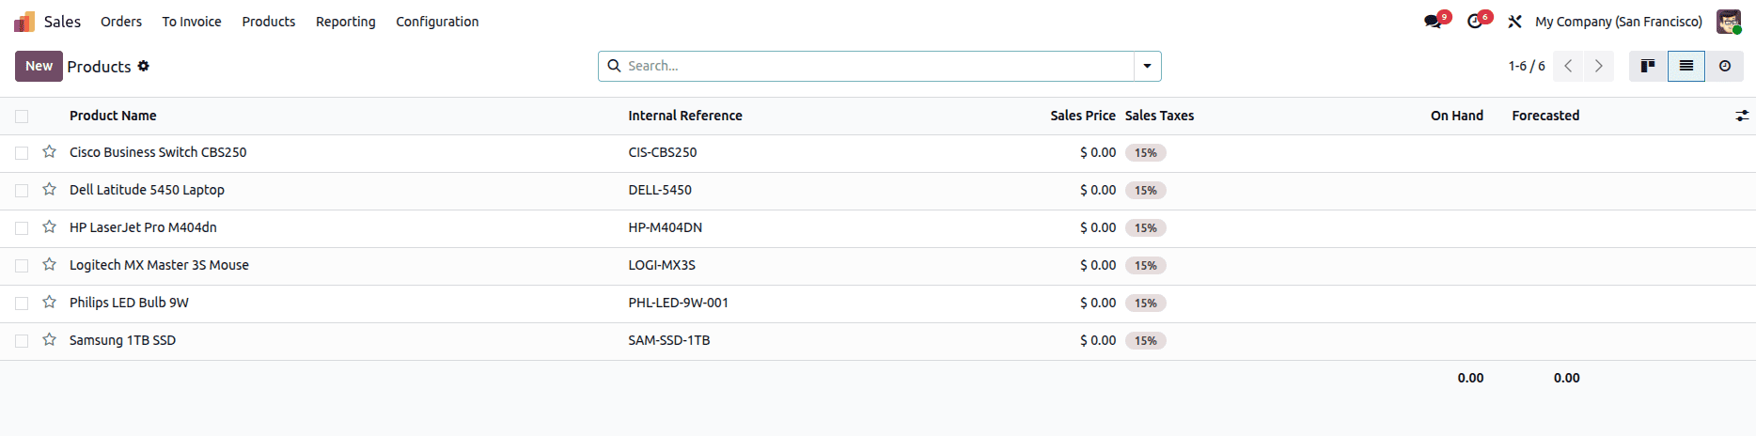Click internal reference HP-M404DN
This screenshot has height=436, width=1756.
666,227
